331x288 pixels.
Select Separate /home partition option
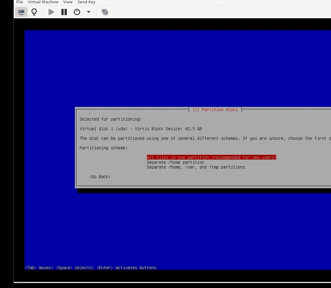(176, 162)
